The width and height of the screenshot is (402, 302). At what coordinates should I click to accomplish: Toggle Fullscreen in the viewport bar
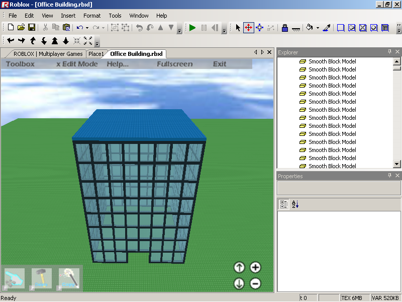[x=174, y=64]
